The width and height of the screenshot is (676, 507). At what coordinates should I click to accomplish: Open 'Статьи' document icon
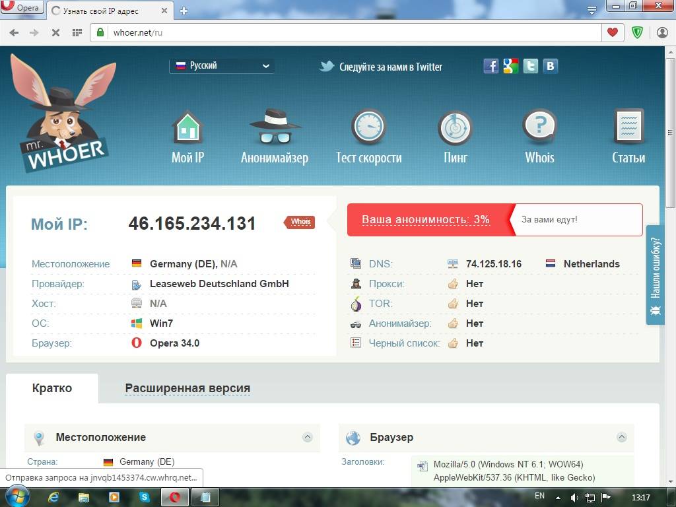click(628, 126)
